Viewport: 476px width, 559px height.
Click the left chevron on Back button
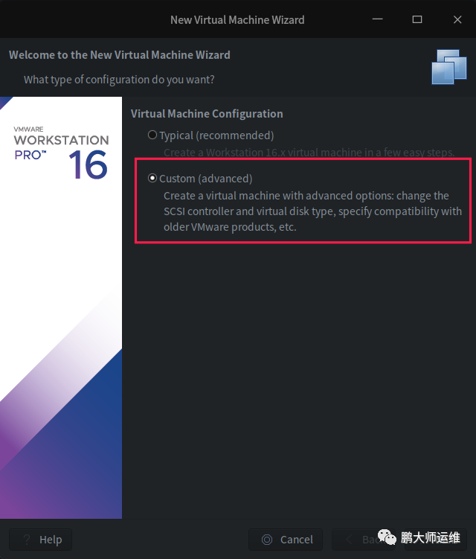pos(349,540)
